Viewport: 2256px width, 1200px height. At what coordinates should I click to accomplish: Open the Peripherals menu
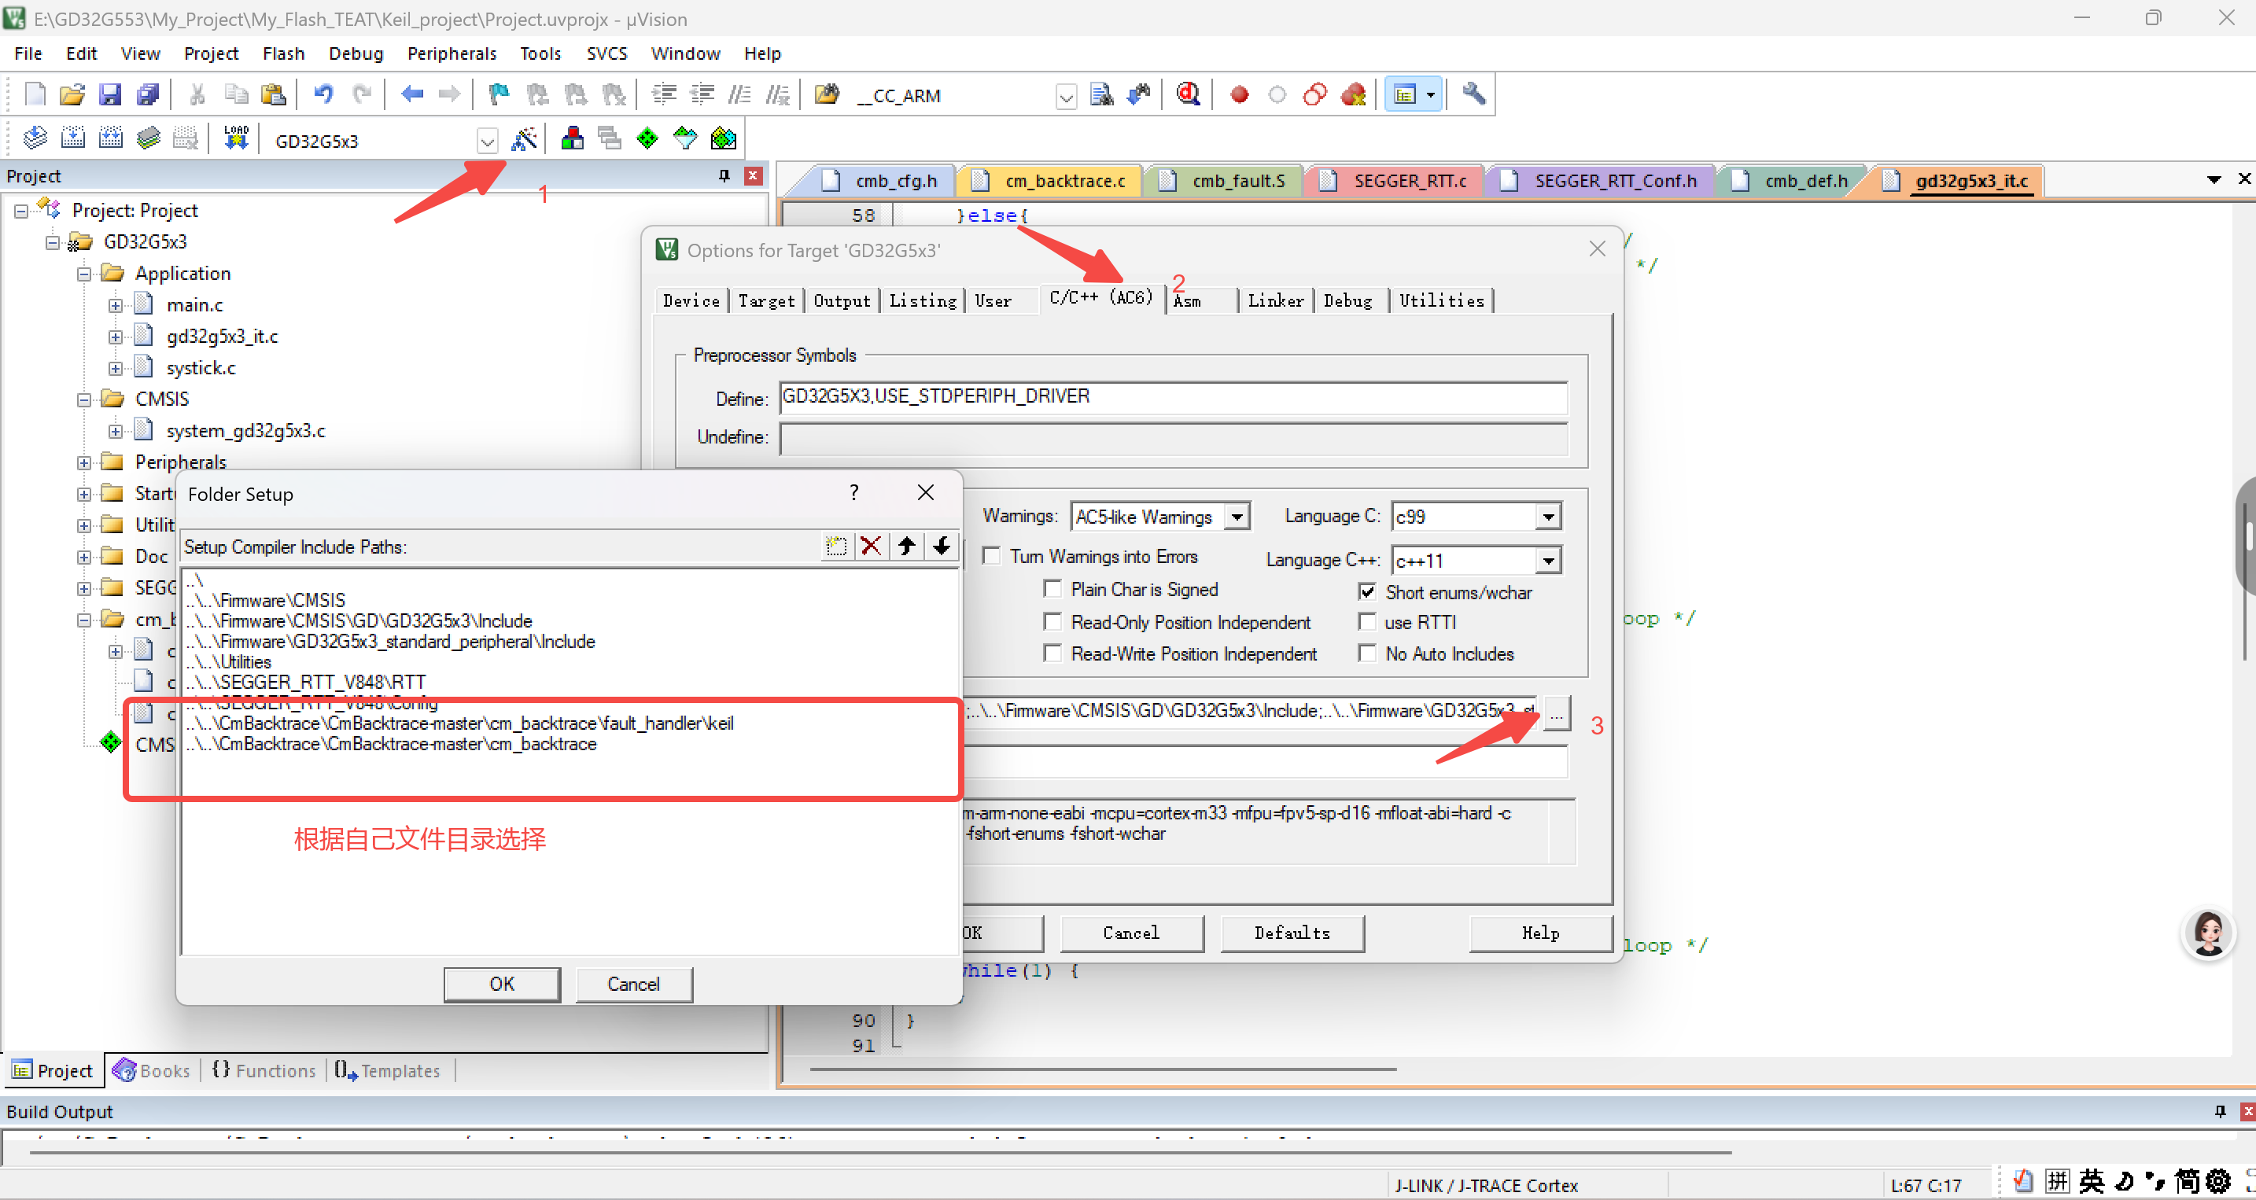point(451,53)
